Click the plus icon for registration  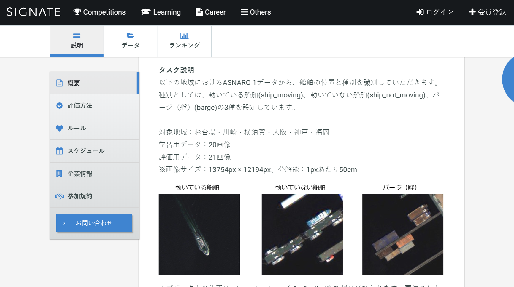click(x=472, y=12)
